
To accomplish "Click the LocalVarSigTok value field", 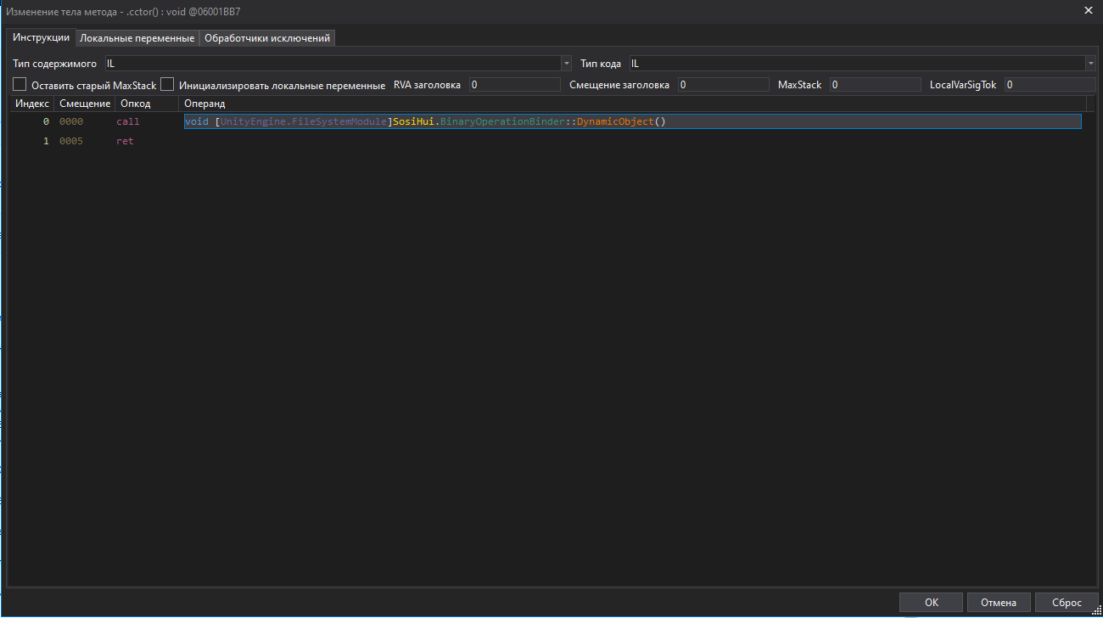I will pyautogui.click(x=1050, y=85).
